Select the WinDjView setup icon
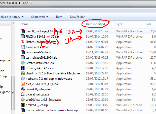The image size is (156, 114). [23, 100]
